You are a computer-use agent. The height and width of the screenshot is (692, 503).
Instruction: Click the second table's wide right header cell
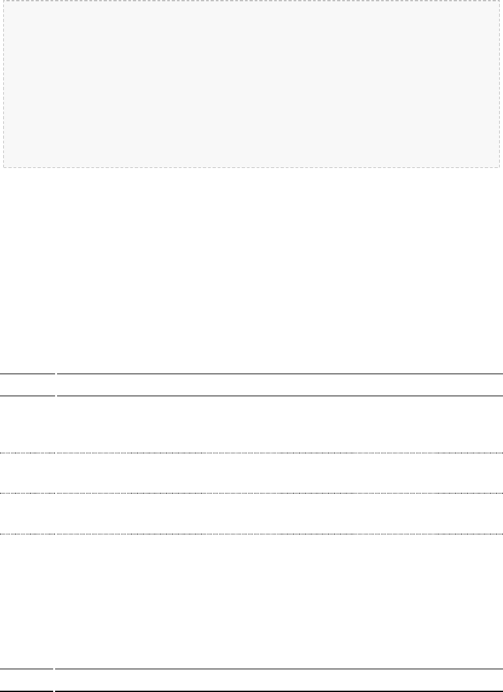(279, 680)
